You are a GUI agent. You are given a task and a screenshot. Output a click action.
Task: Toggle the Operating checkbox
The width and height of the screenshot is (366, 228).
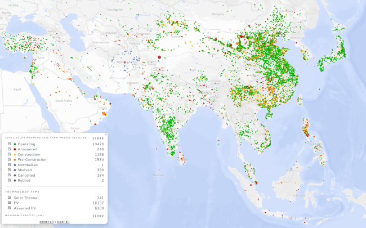point(9,144)
